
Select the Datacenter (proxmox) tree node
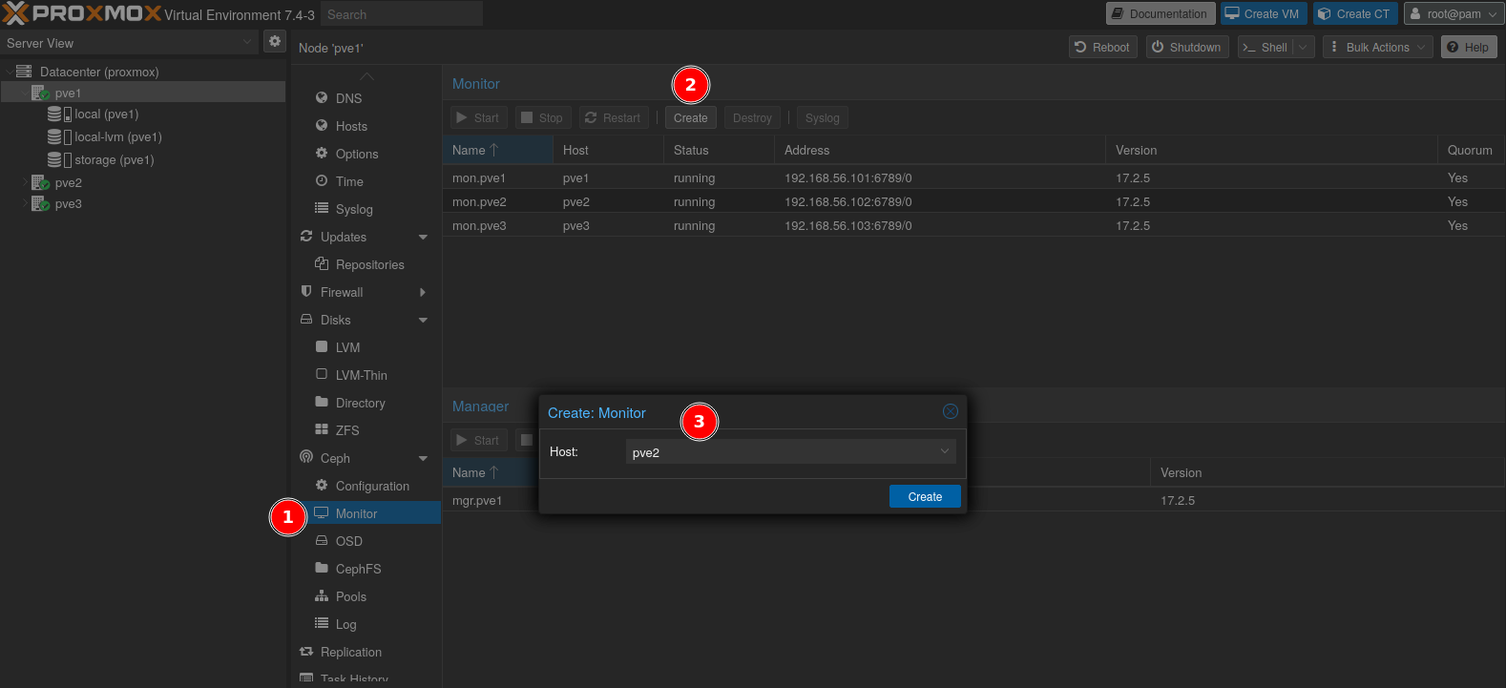tap(99, 72)
